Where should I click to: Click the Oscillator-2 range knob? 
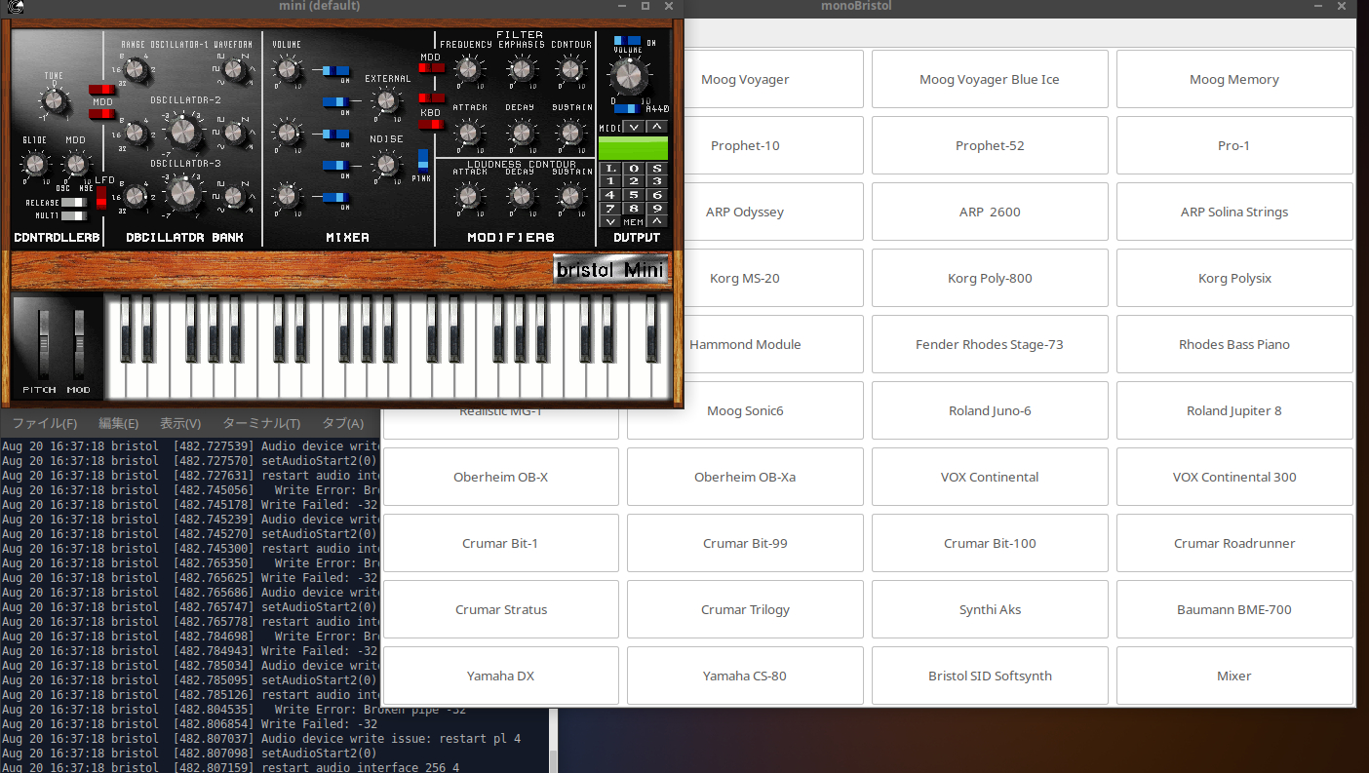coord(136,135)
